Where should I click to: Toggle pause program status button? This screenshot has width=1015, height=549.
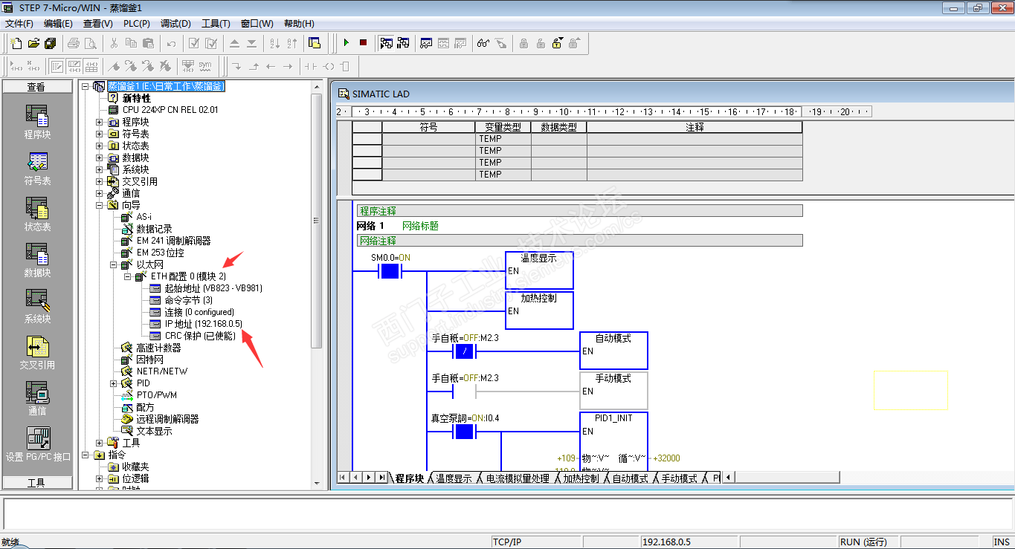(402, 43)
